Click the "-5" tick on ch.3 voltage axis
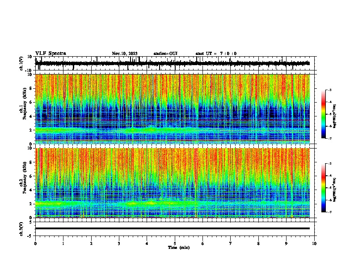The height and width of the screenshot is (273, 354). click(30, 236)
